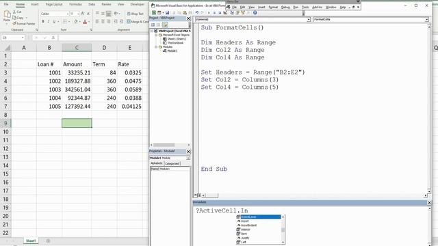Click the Increase Font Size icon
The width and height of the screenshot is (438, 246).
(83, 14)
